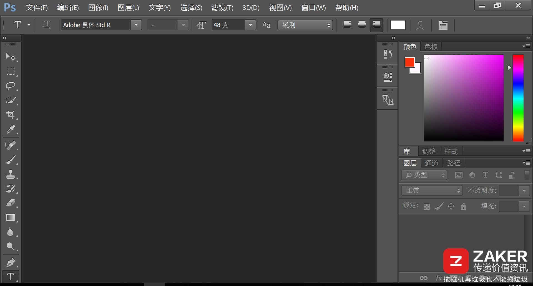
Task: Select the Quick Selection tool
Action: [11, 100]
